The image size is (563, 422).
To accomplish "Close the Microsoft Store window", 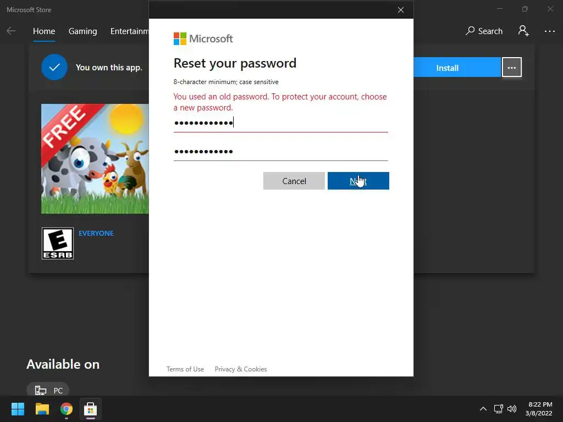I will click(x=550, y=9).
